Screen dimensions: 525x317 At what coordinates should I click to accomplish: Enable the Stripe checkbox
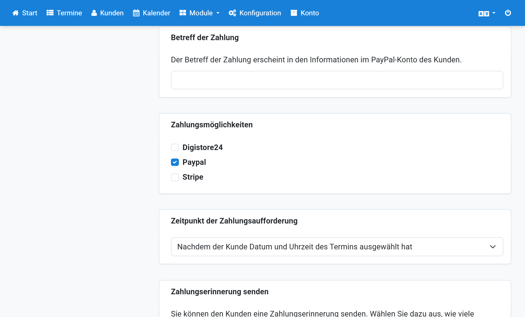coord(175,177)
